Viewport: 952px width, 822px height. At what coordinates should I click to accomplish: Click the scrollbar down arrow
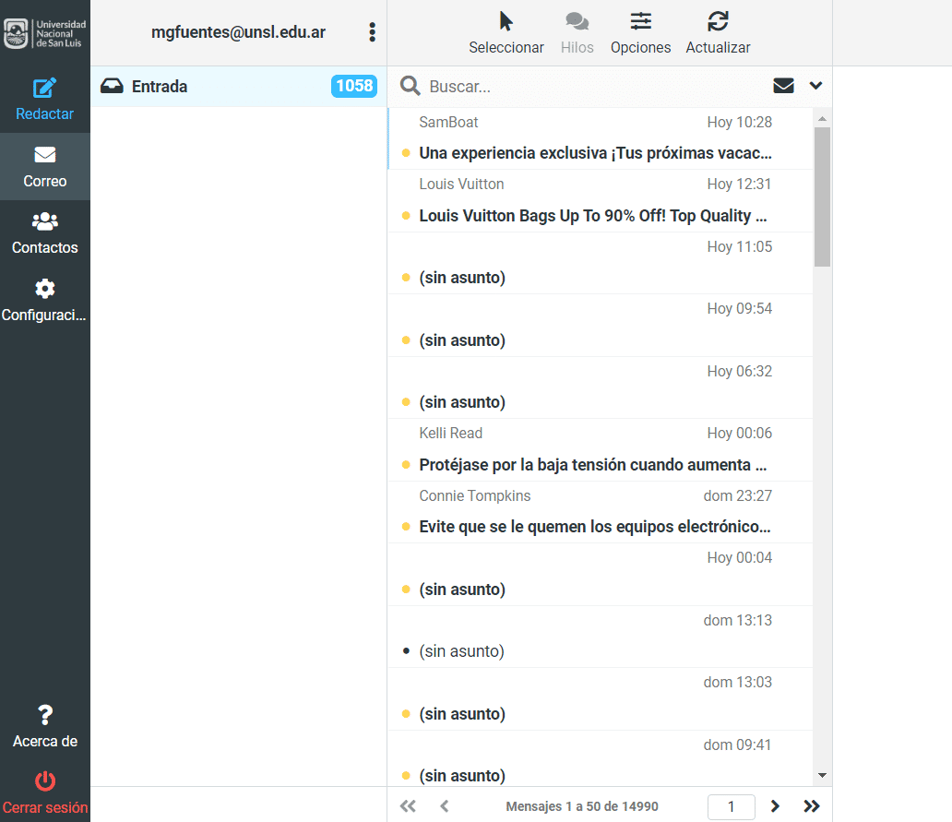(822, 775)
